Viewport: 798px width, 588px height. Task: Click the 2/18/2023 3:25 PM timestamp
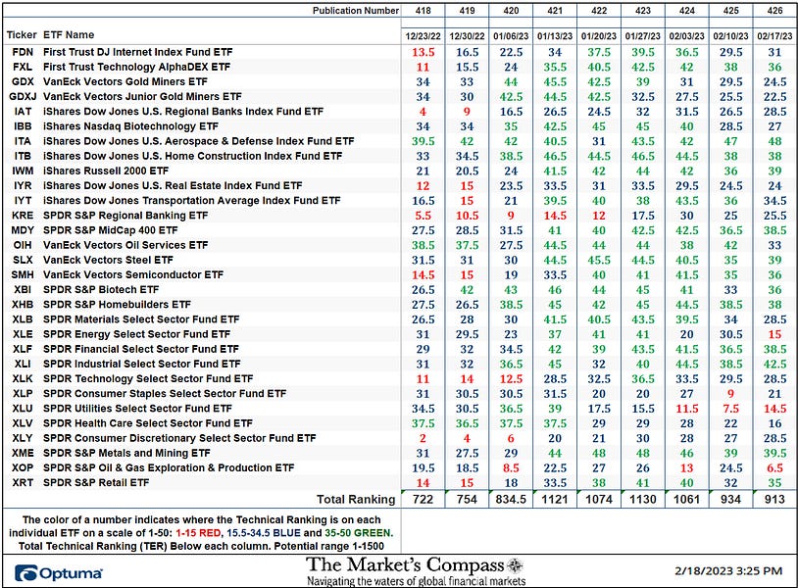click(728, 571)
